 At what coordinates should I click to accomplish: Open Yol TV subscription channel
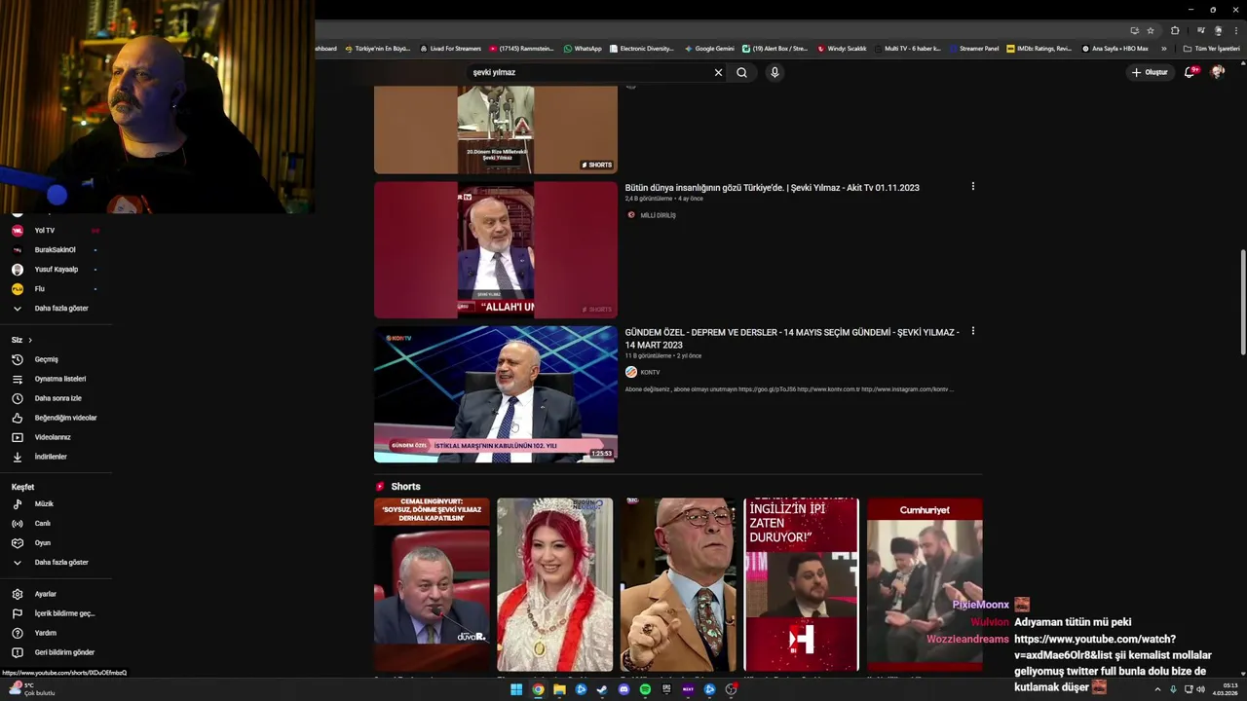[x=44, y=231]
